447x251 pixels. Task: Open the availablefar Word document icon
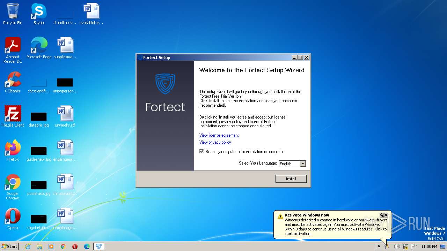pos(91,14)
